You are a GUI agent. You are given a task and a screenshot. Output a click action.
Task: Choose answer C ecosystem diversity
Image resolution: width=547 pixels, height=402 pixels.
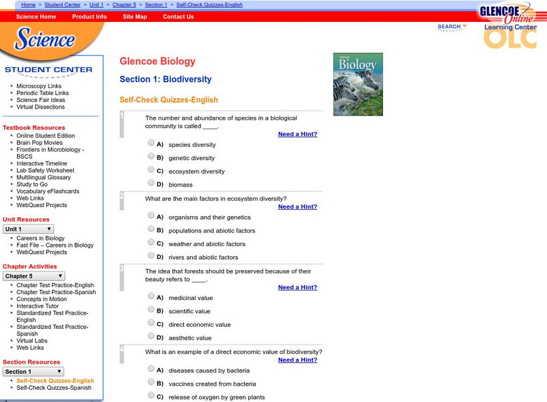[151, 170]
